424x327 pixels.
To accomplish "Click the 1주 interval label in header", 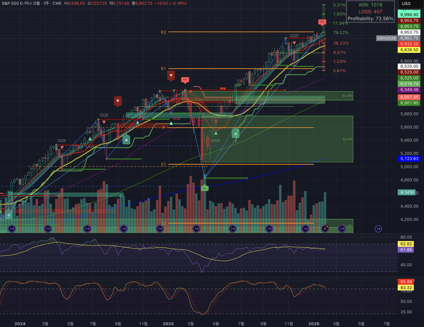I will pyautogui.click(x=46, y=3).
